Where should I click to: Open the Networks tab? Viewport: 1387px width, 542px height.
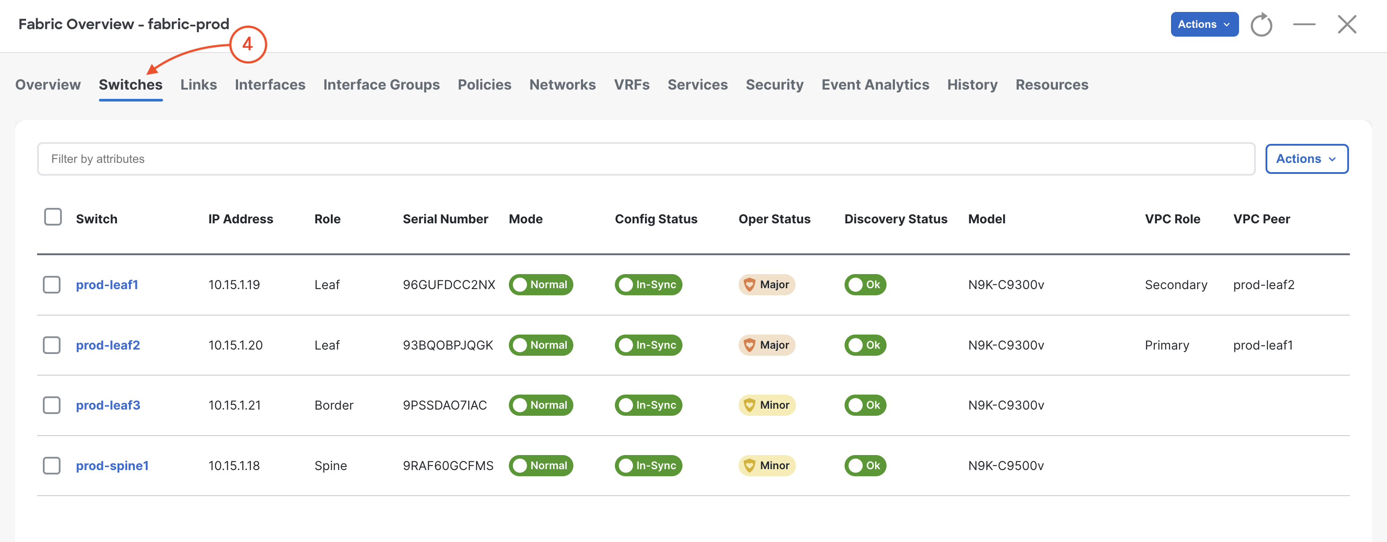pyautogui.click(x=562, y=85)
